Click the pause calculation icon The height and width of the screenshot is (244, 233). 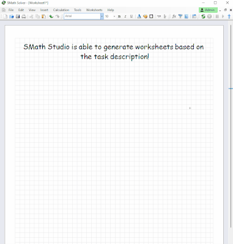[217, 16]
